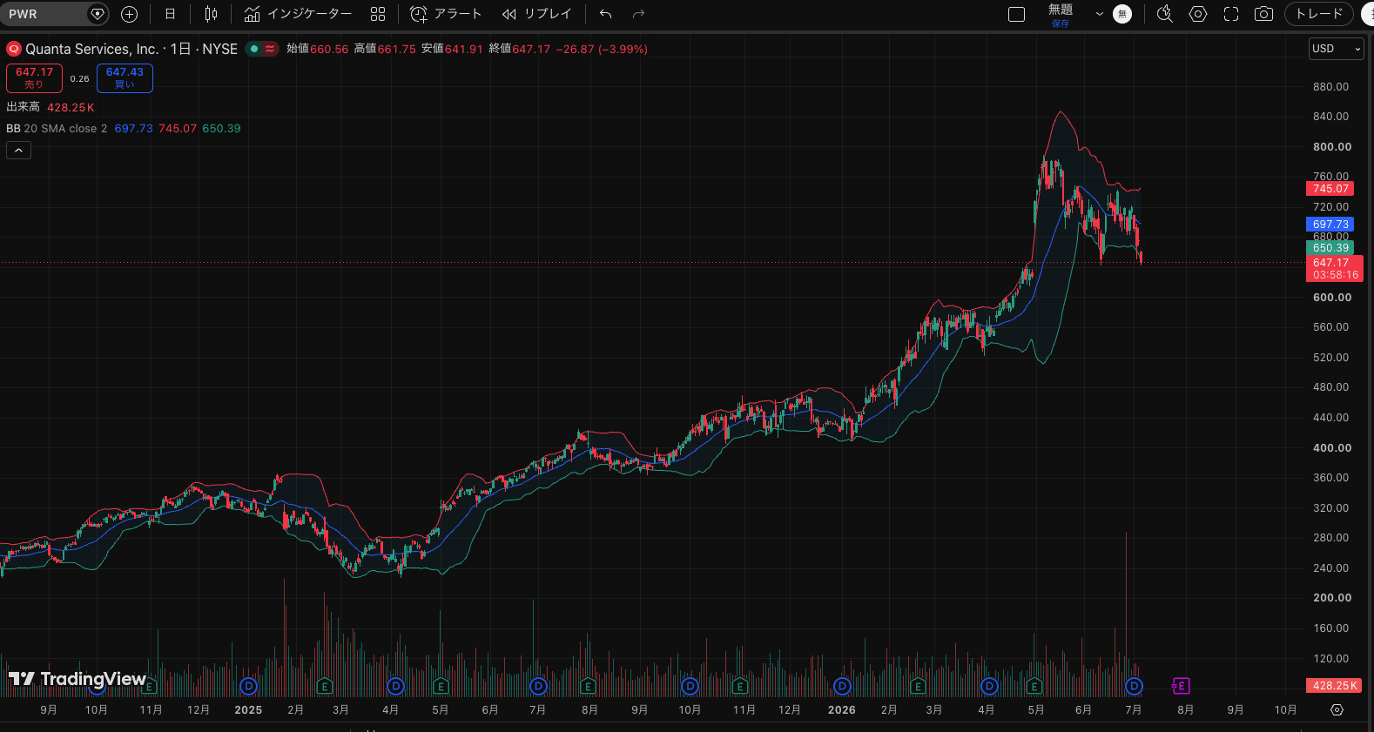Open quick search magnifier icon
The height and width of the screenshot is (732, 1374).
1165,14
